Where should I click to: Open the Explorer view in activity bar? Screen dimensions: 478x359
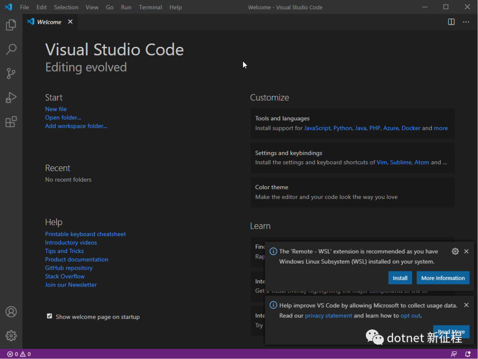point(11,25)
